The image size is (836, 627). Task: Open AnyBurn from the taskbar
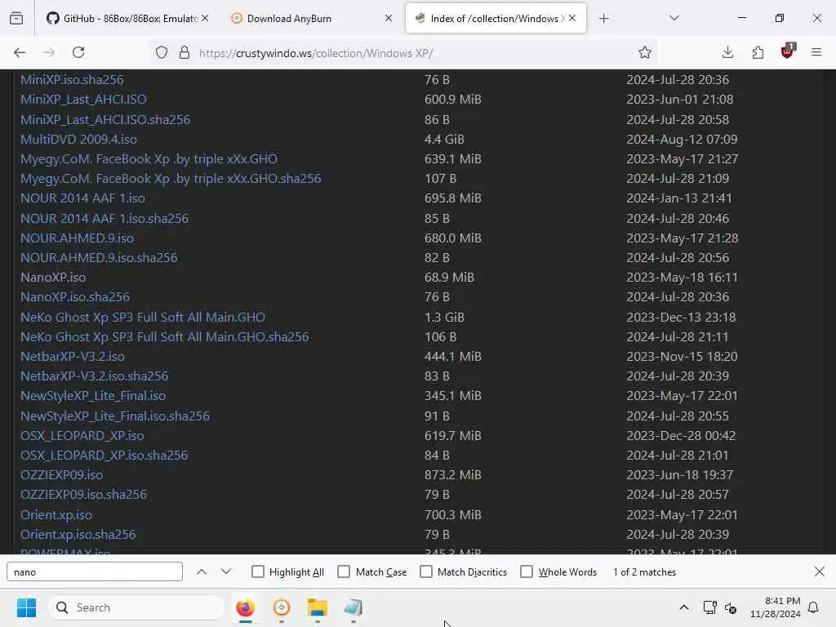pyautogui.click(x=282, y=607)
